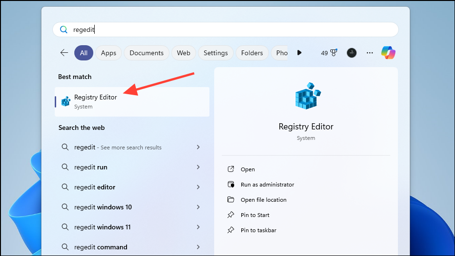Click the Registry Editor cube icon in result

coord(66,101)
